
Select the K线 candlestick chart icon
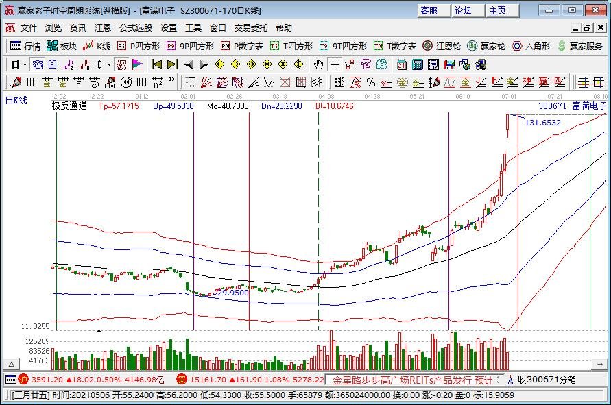(97, 47)
